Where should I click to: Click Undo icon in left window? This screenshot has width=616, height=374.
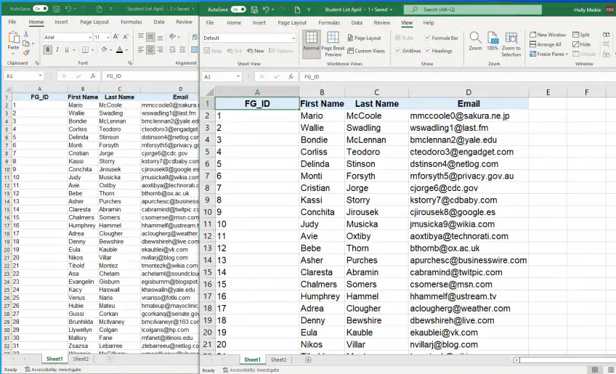click(x=68, y=9)
